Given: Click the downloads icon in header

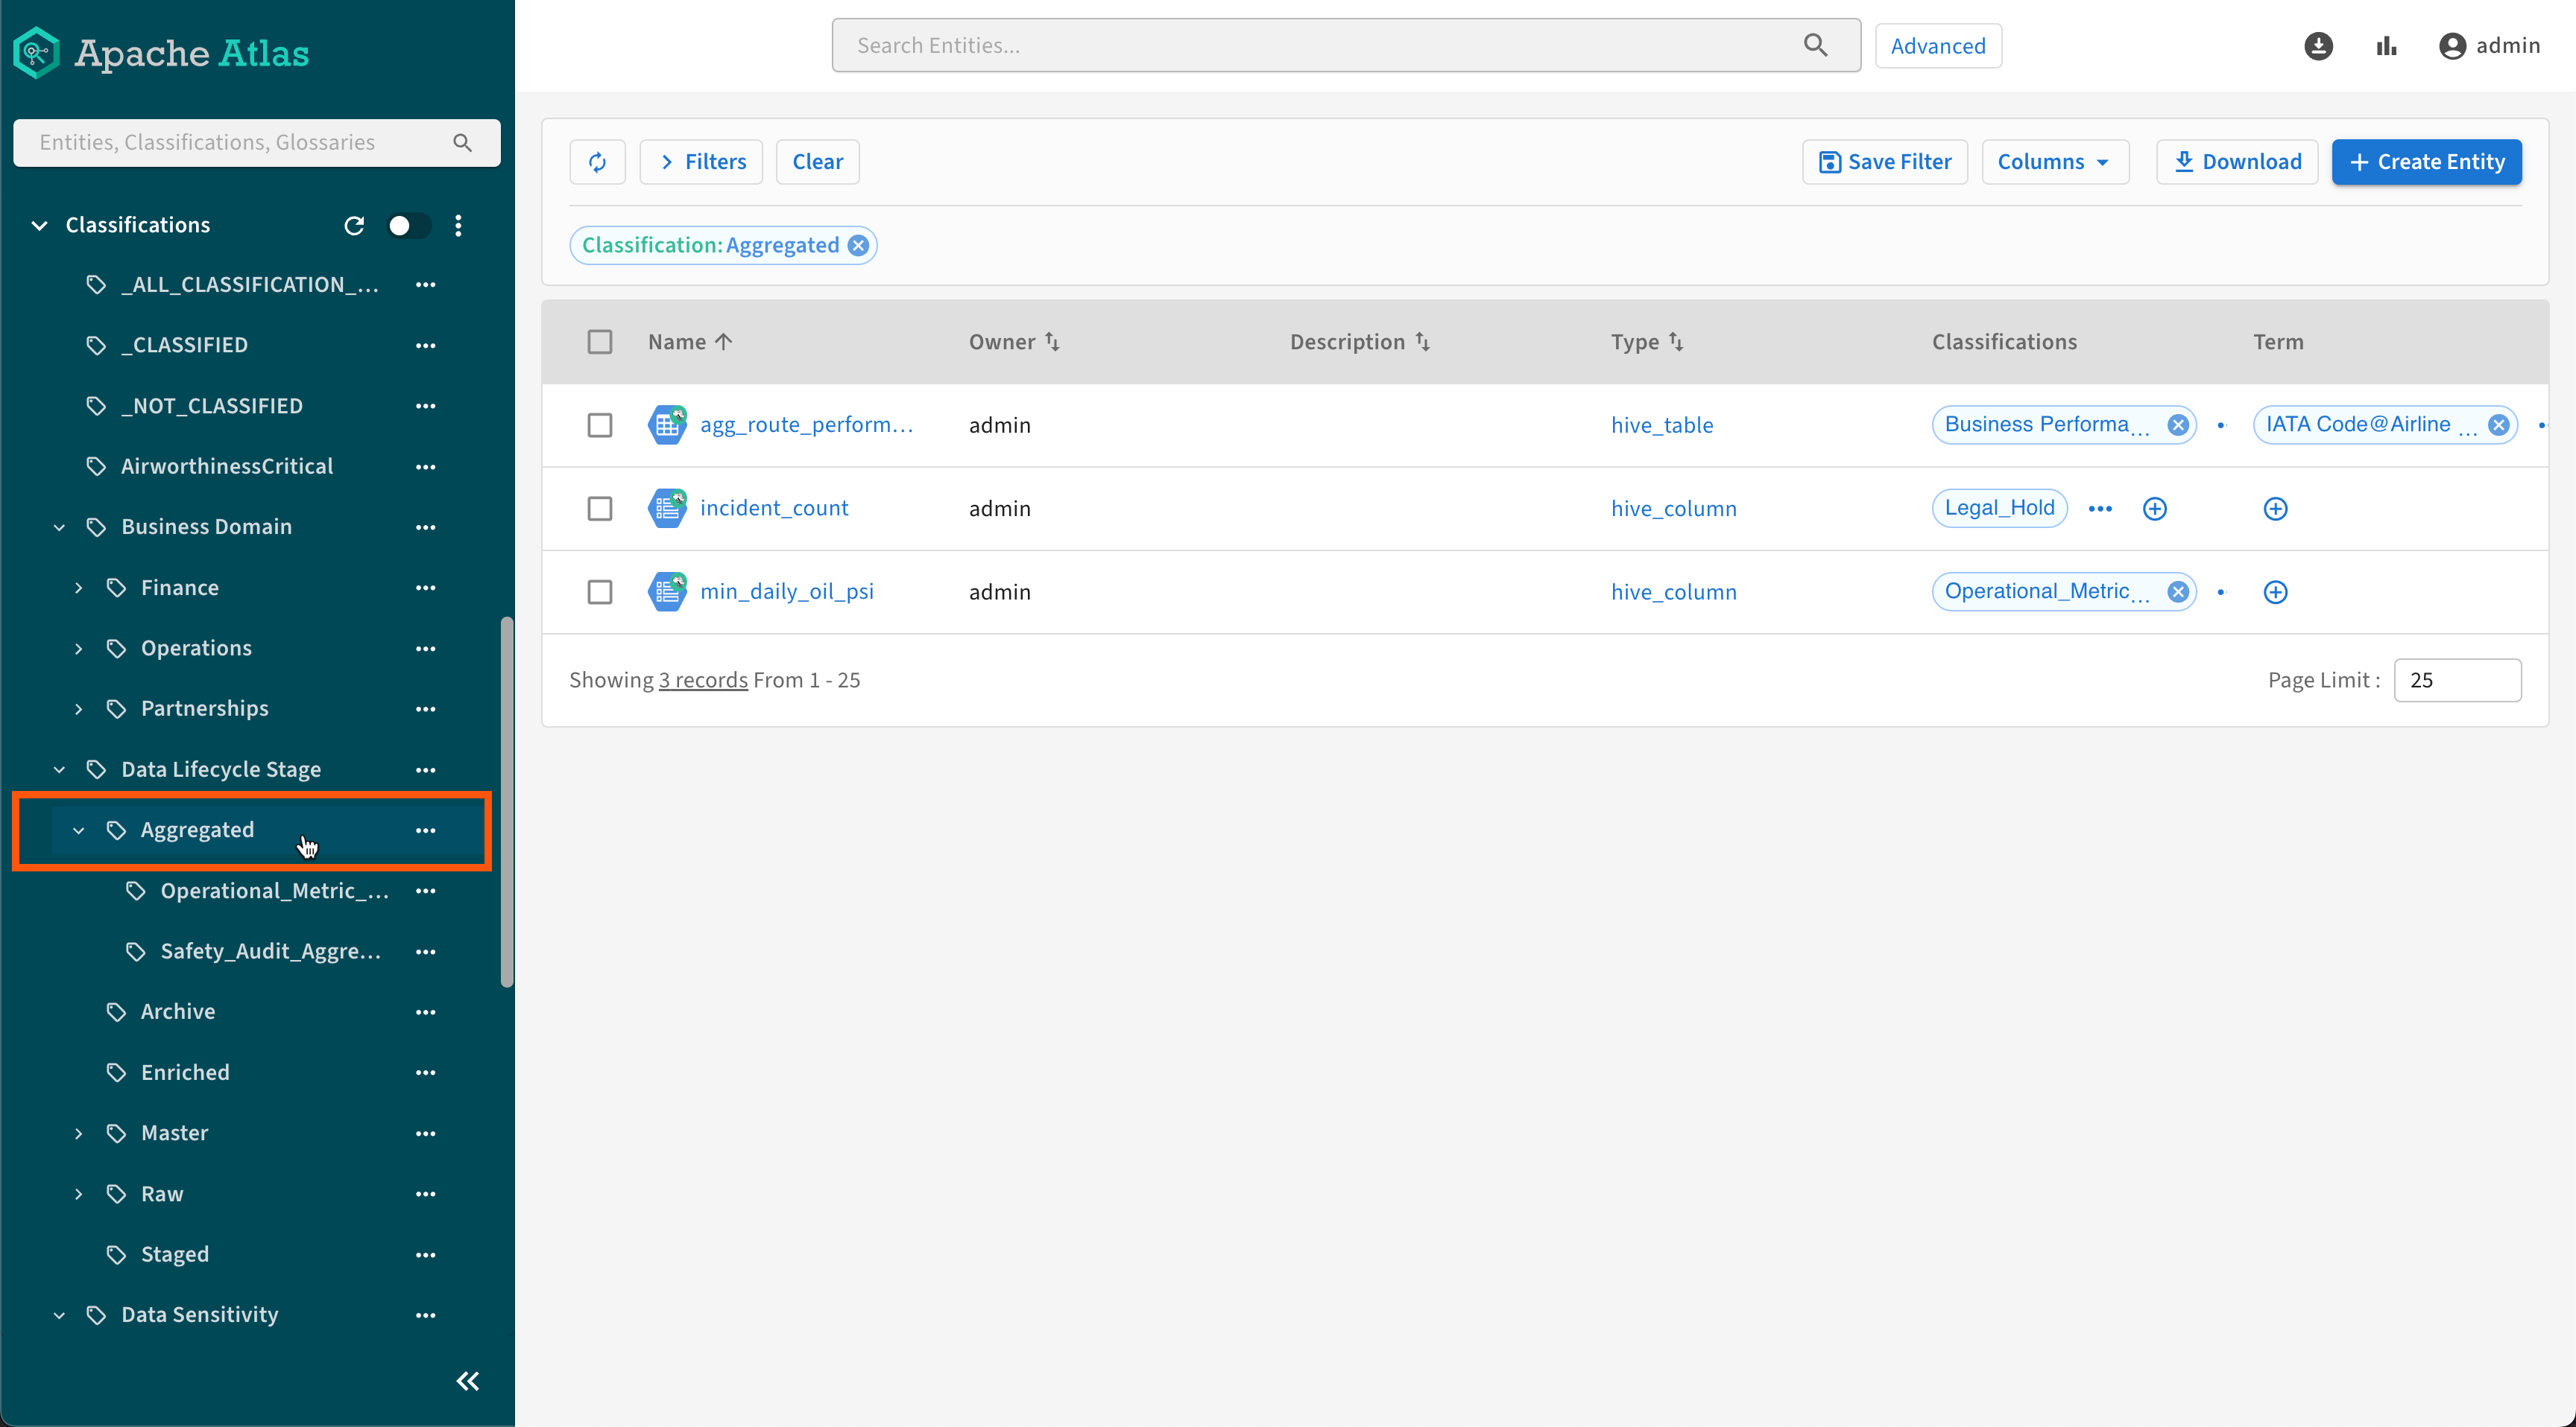Looking at the screenshot, I should (2317, 46).
